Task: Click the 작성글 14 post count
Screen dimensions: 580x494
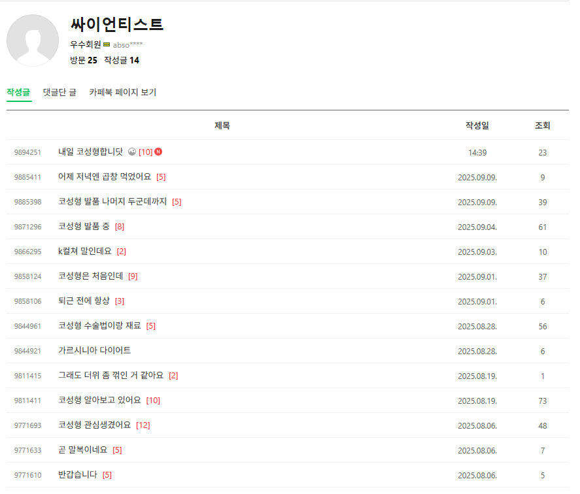Action: [x=122, y=60]
